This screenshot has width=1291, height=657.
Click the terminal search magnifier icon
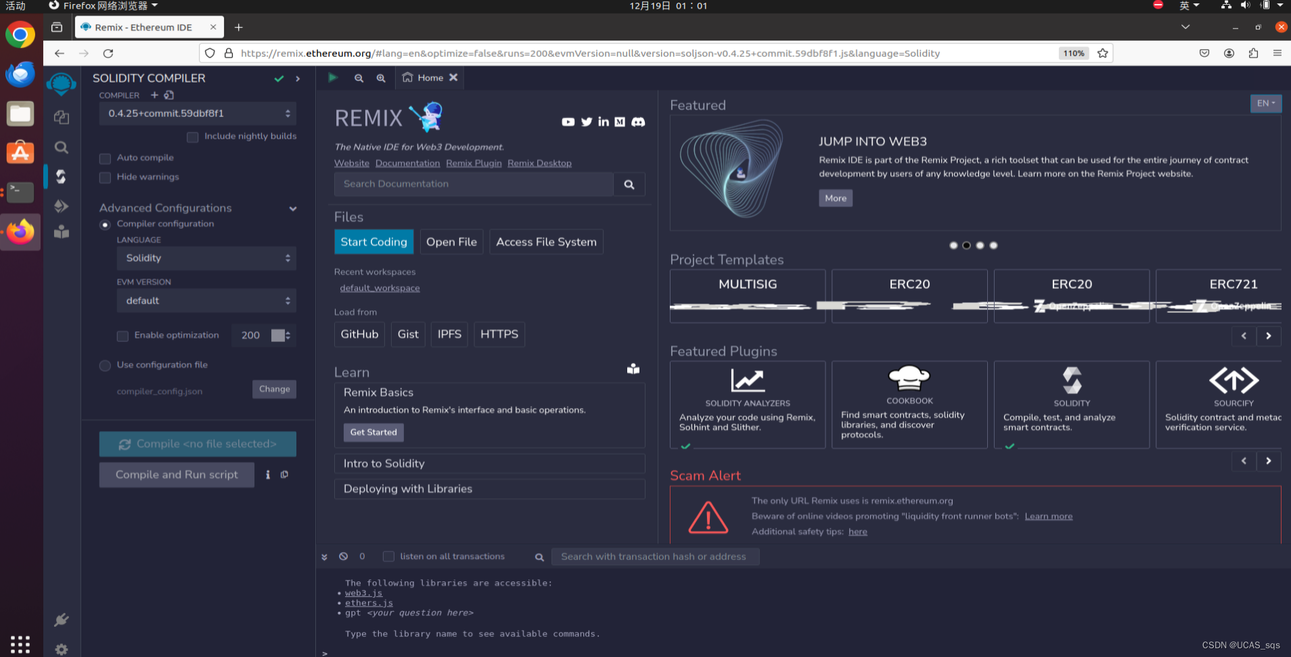pyautogui.click(x=539, y=558)
